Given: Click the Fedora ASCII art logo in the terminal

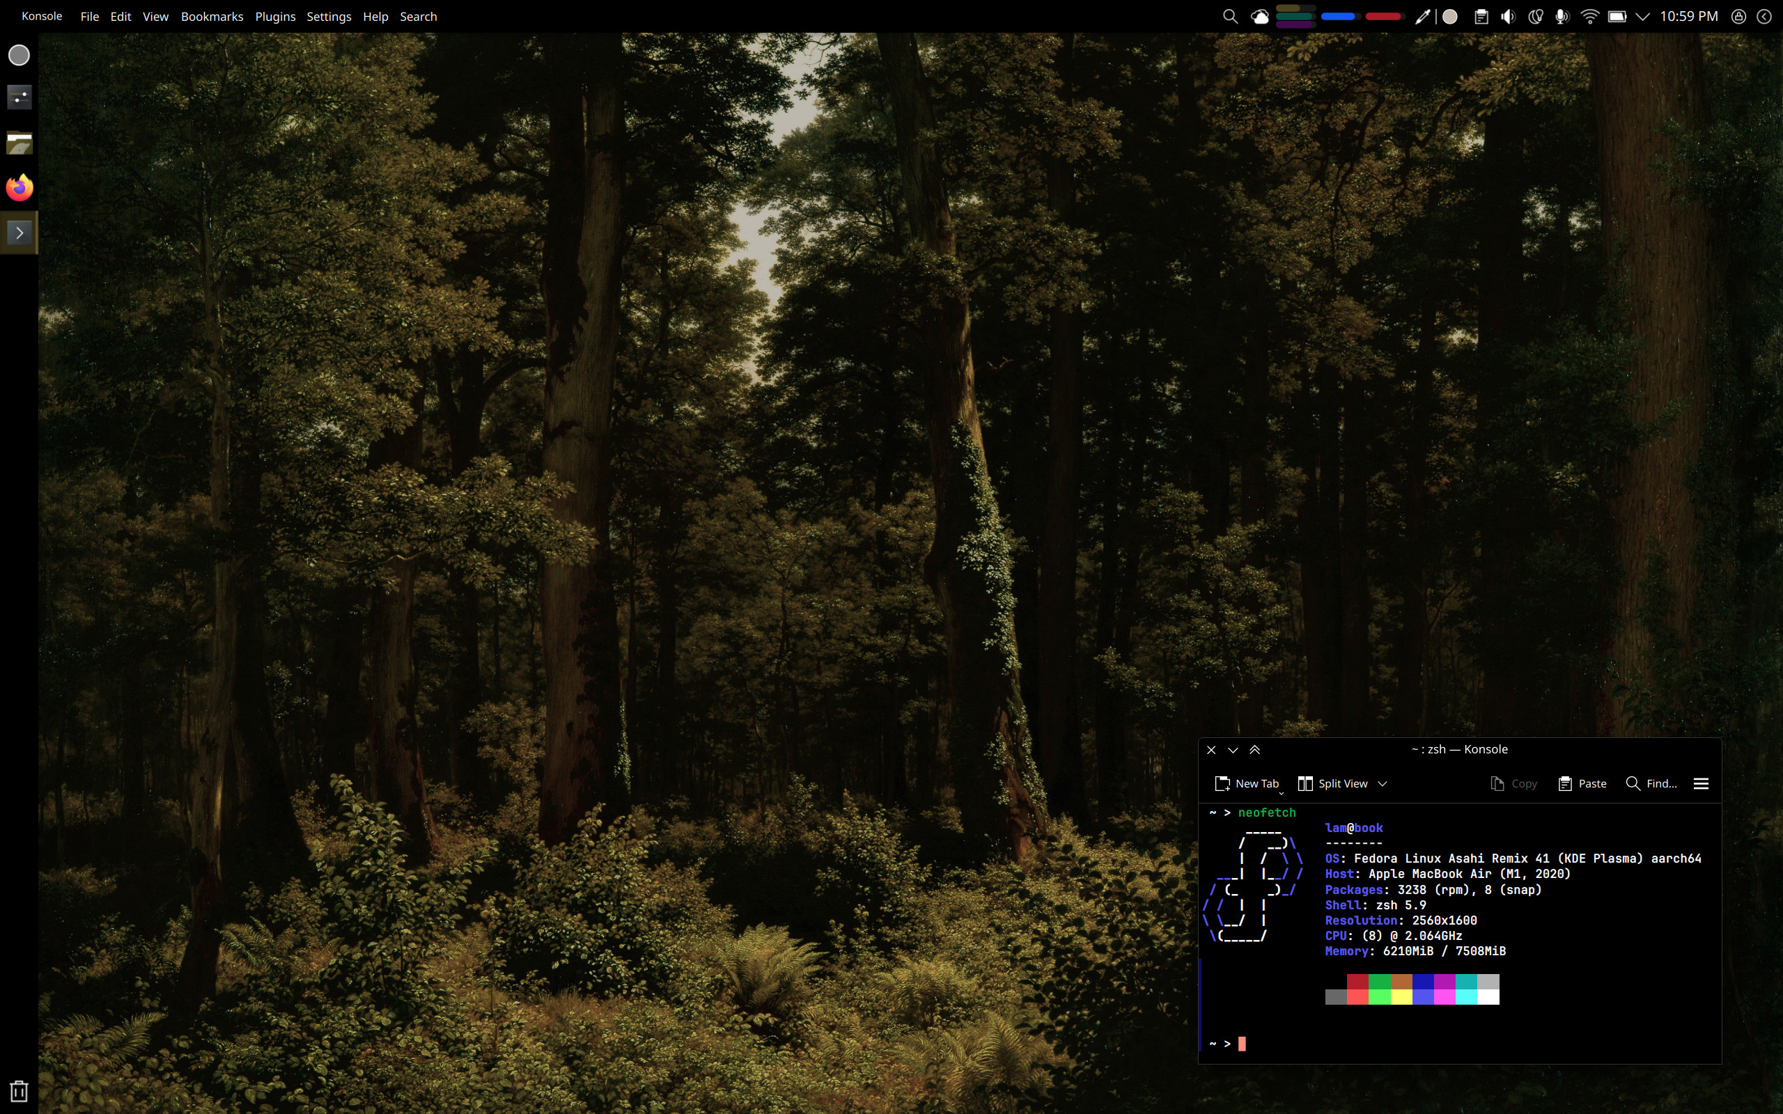Looking at the screenshot, I should [x=1252, y=886].
